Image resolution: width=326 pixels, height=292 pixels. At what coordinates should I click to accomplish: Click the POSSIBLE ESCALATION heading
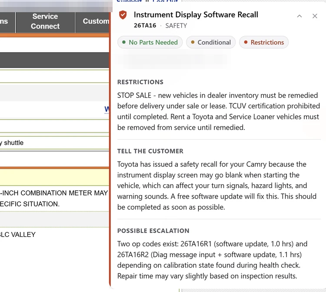[153, 231]
